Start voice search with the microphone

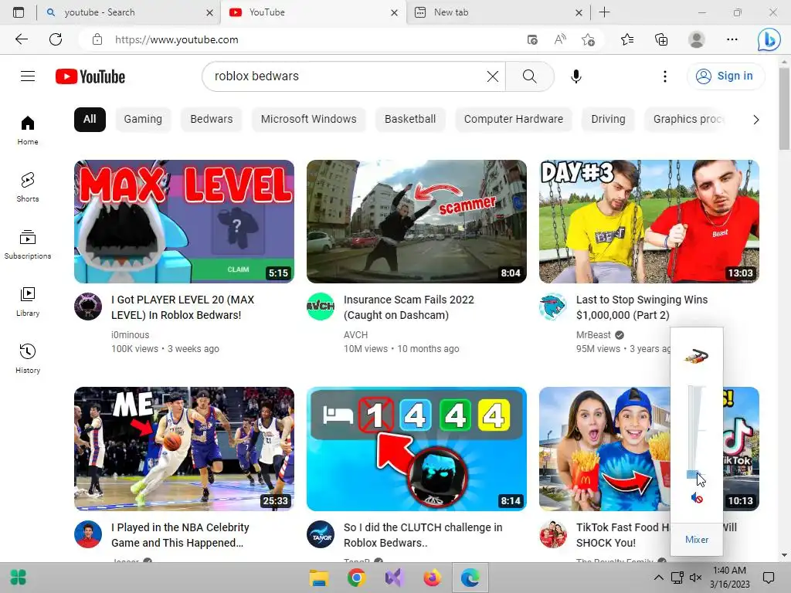575,76
